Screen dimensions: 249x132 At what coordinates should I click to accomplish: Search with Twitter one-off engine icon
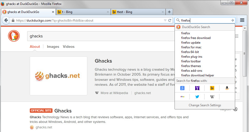197,97
